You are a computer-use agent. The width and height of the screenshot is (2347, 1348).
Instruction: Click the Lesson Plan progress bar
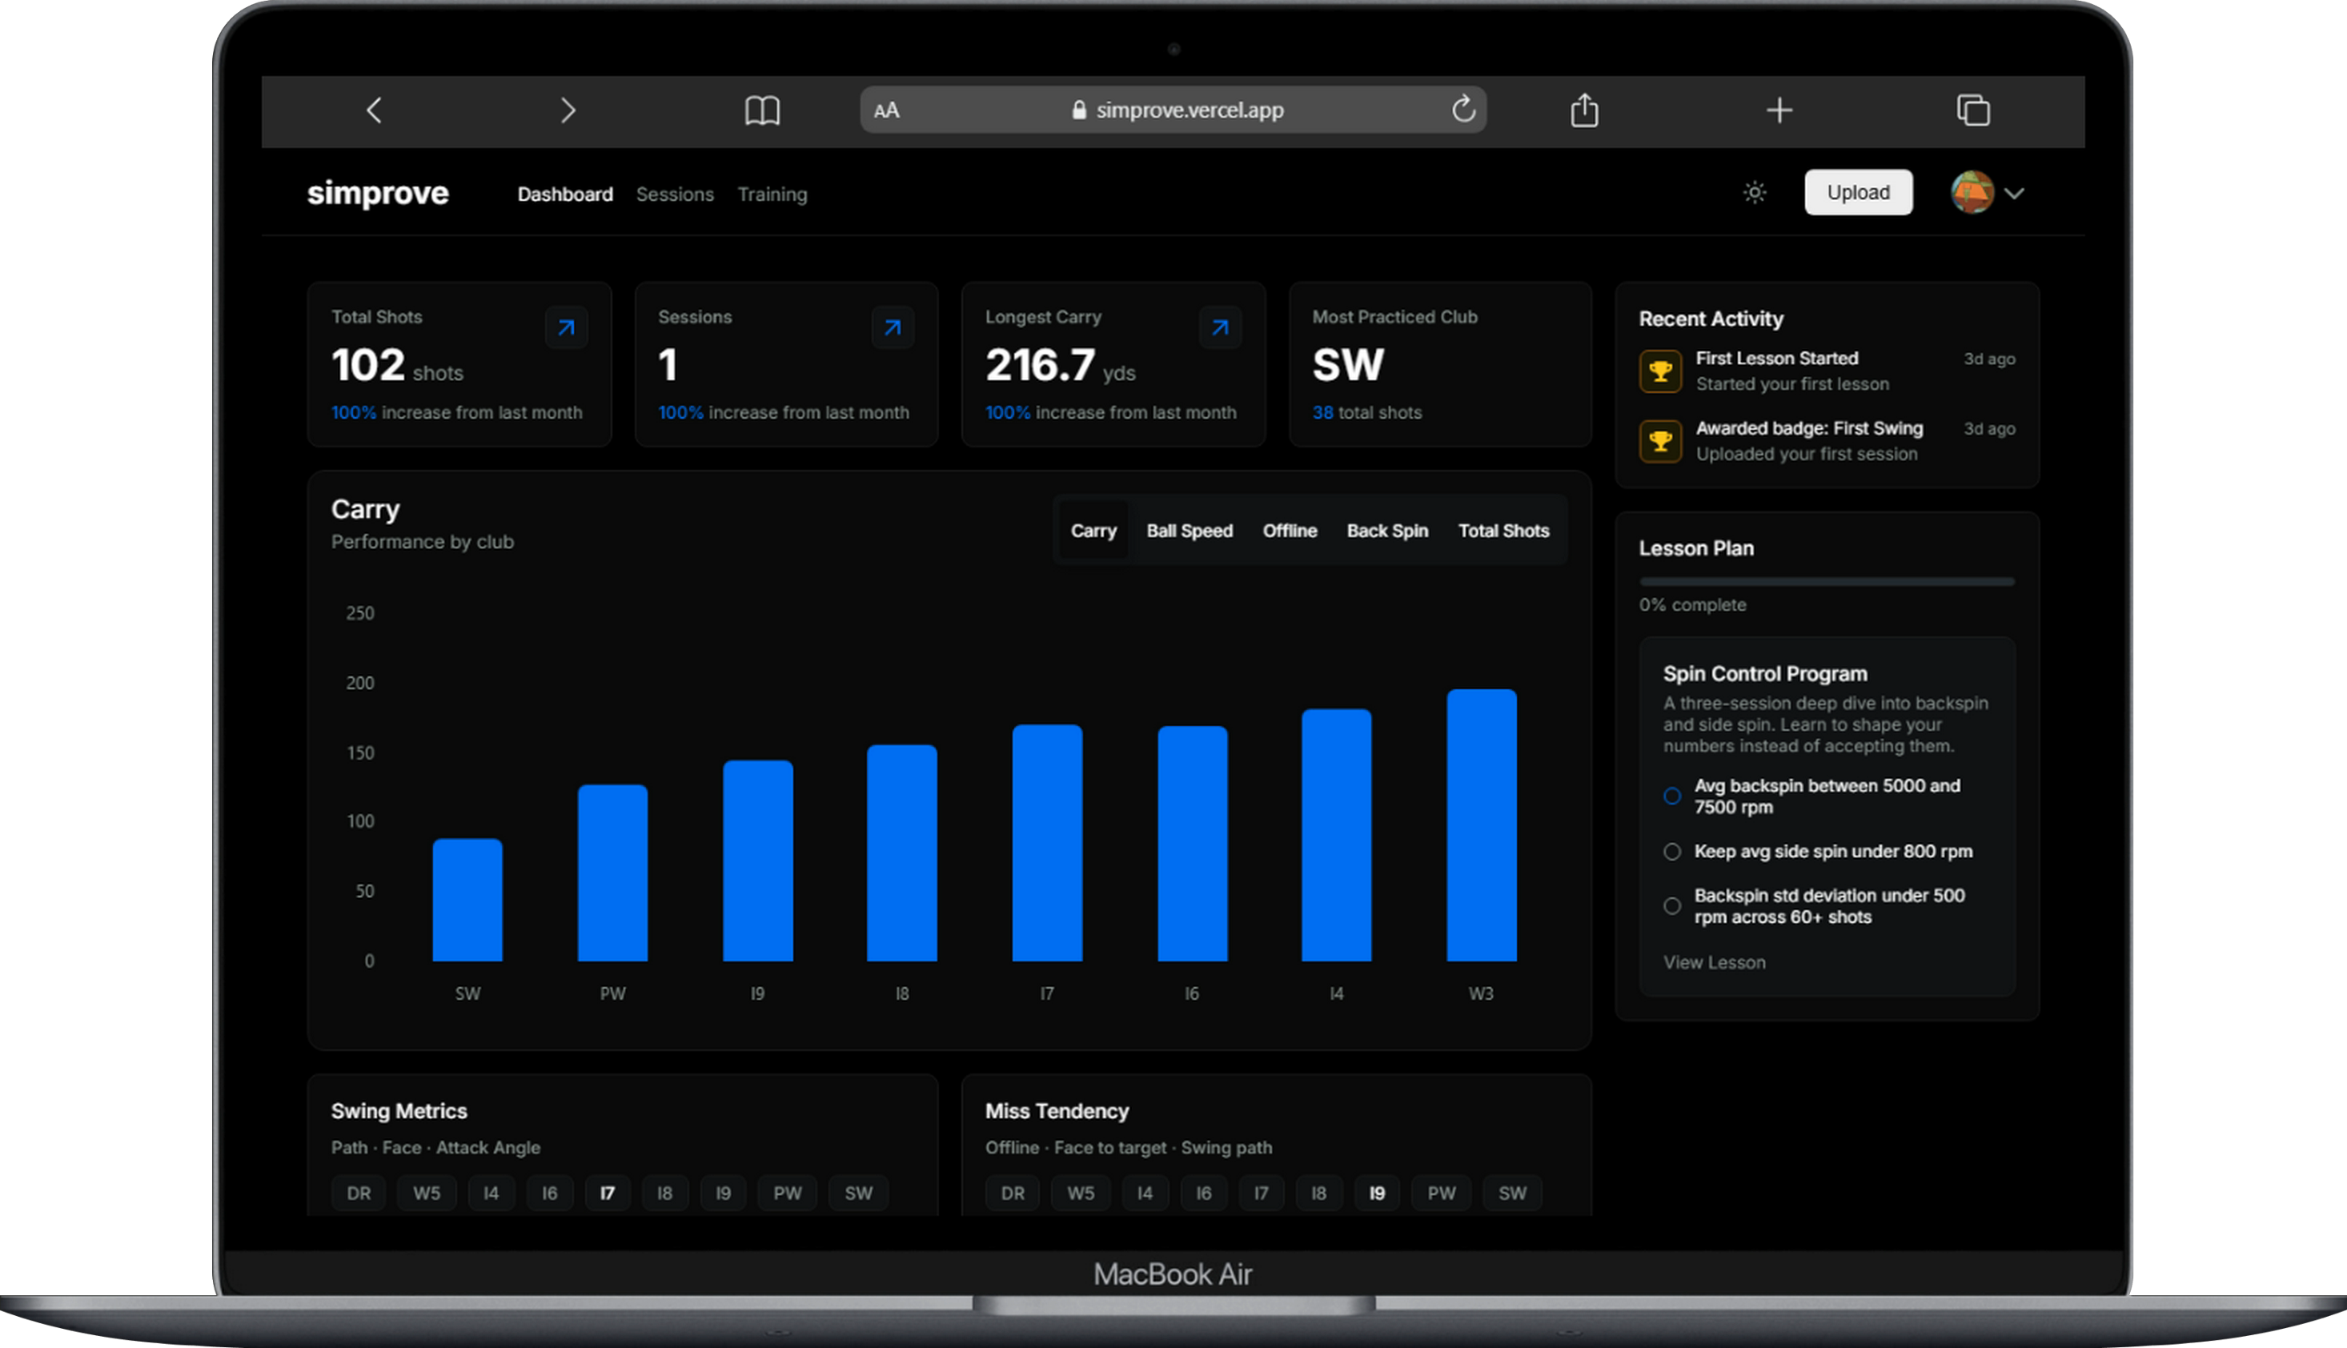click(x=1826, y=581)
